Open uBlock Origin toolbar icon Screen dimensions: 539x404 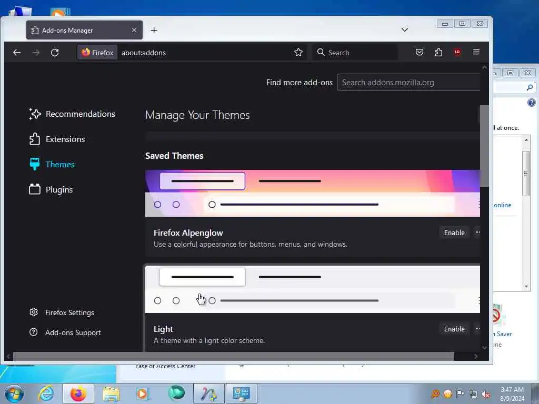(x=457, y=52)
